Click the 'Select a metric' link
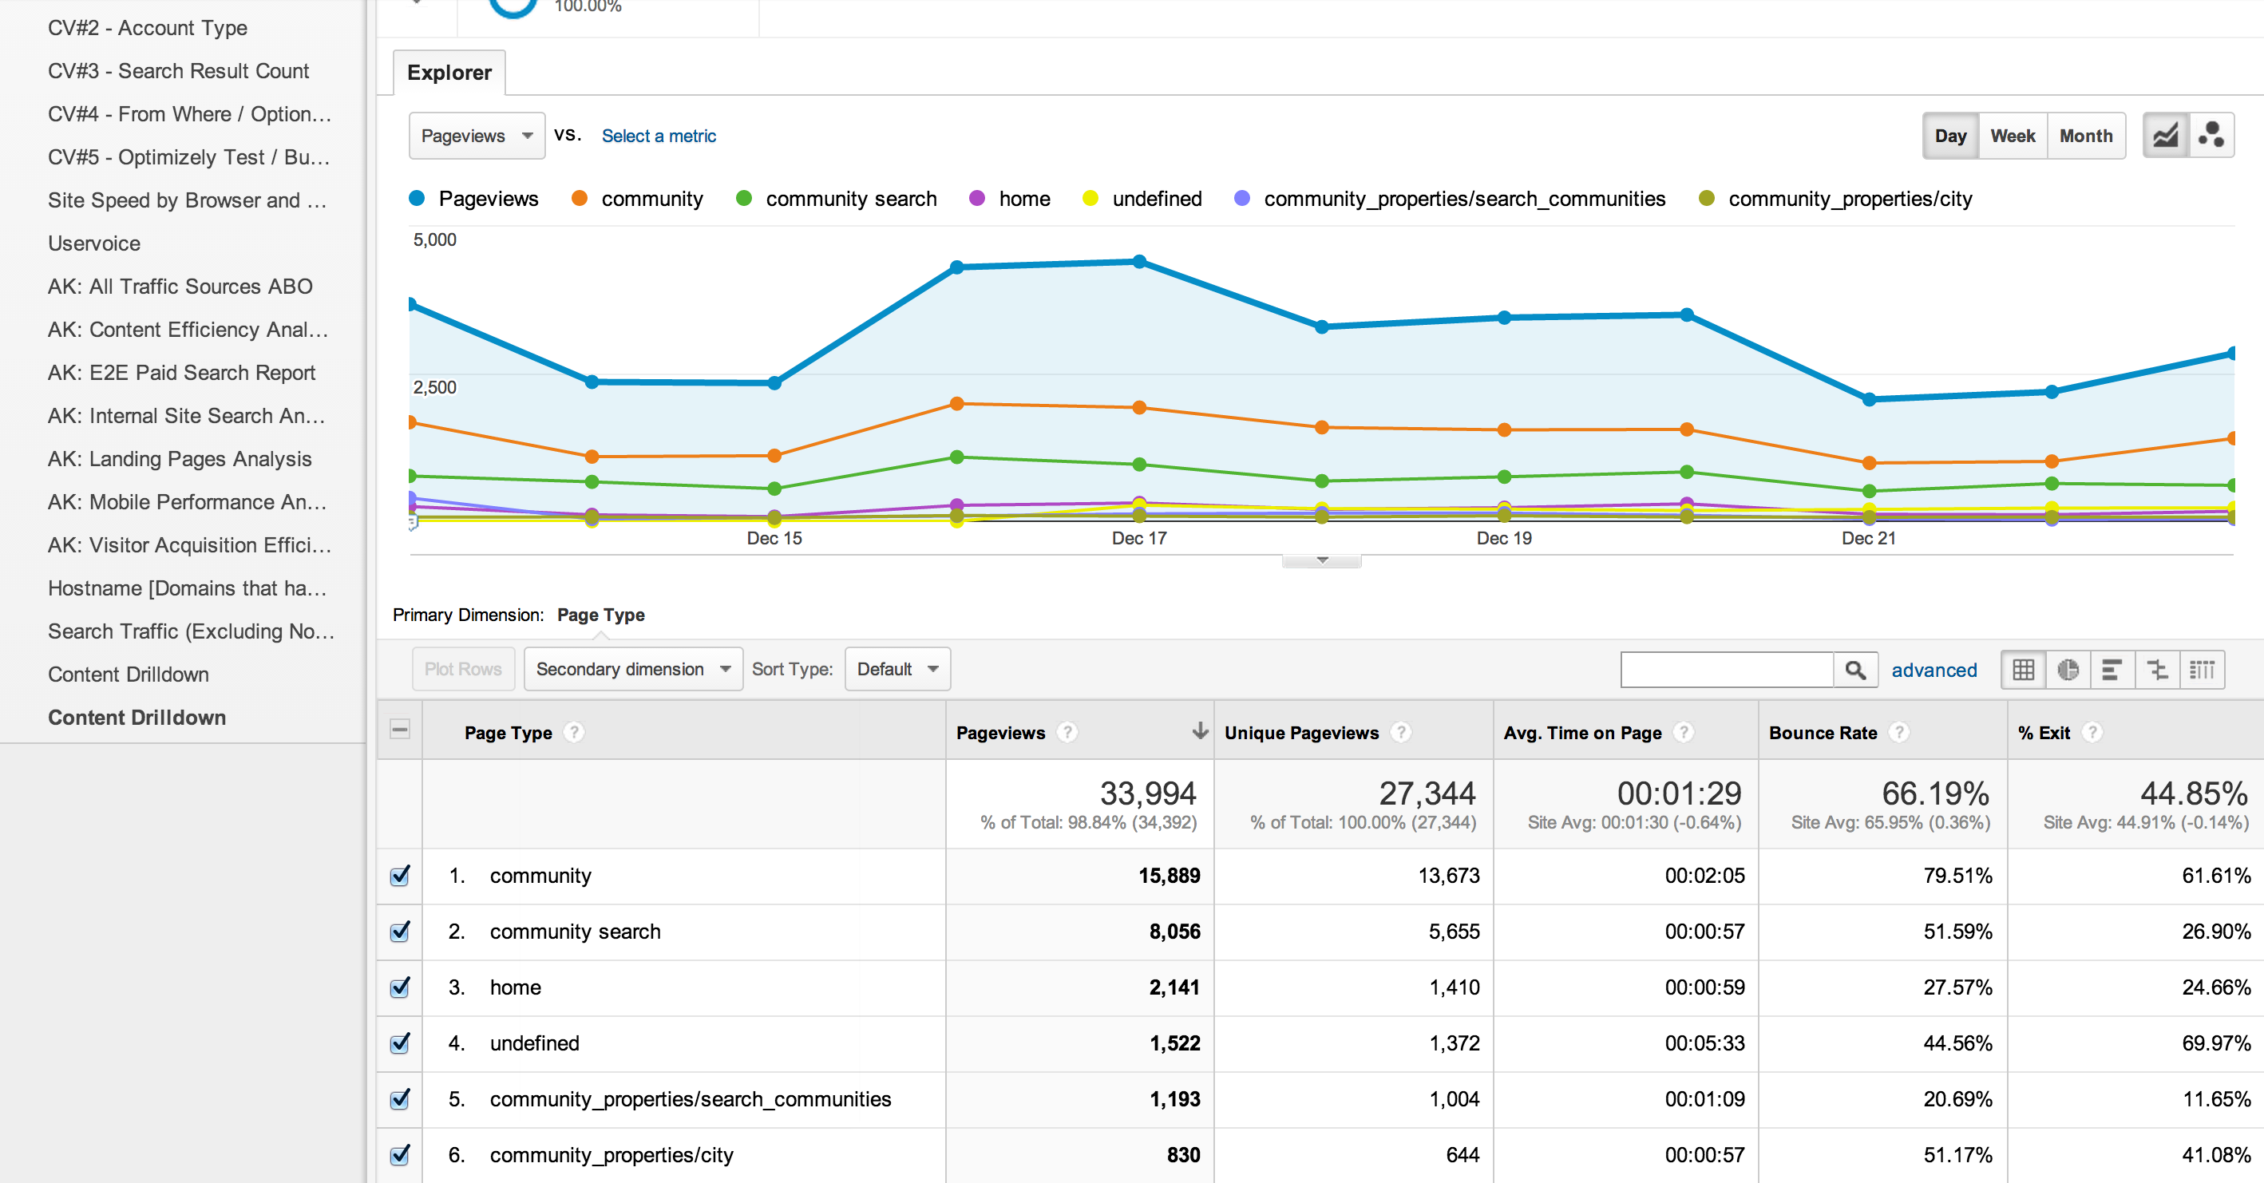Image resolution: width=2264 pixels, height=1183 pixels. tap(659, 136)
